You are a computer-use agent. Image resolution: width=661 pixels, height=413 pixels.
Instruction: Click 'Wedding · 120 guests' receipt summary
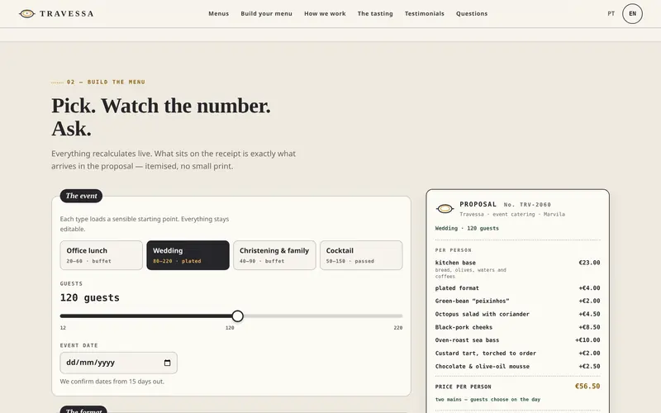(x=467, y=229)
